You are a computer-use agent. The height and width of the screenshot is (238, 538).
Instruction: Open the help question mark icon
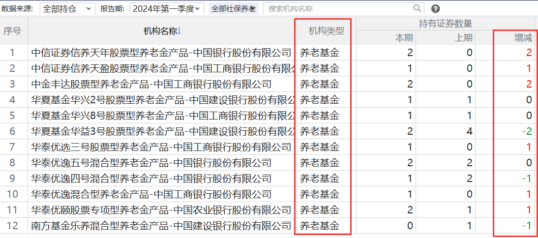coord(435,9)
